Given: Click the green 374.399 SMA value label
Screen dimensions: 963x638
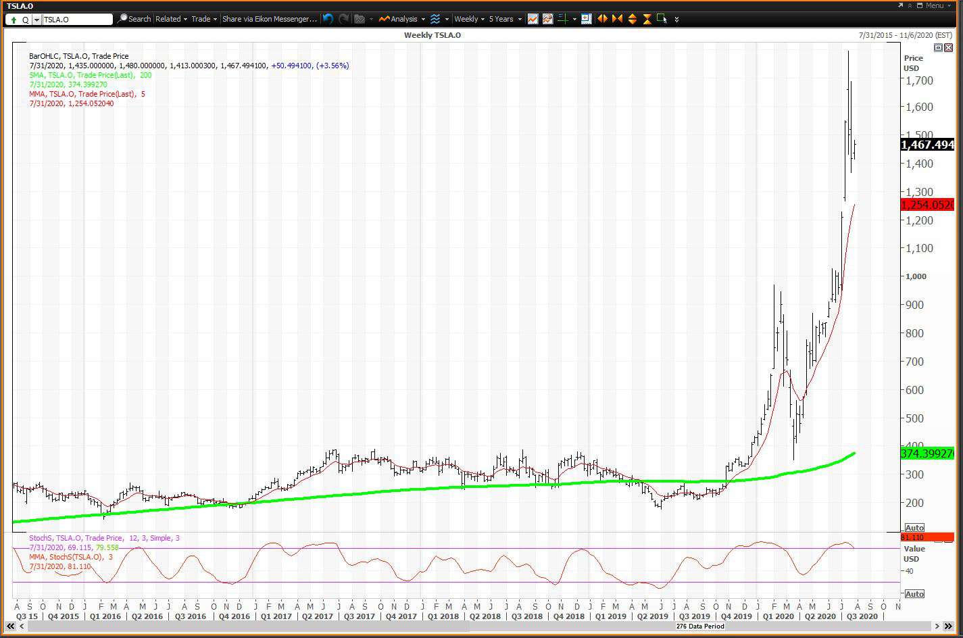Looking at the screenshot, I should point(927,453).
